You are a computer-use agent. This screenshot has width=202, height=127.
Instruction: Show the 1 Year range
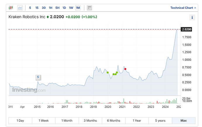pos(137,121)
